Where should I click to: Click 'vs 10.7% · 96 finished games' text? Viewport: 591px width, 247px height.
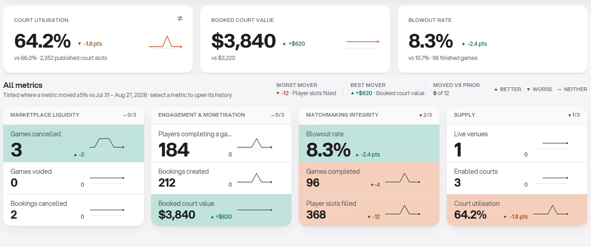[x=443, y=58]
